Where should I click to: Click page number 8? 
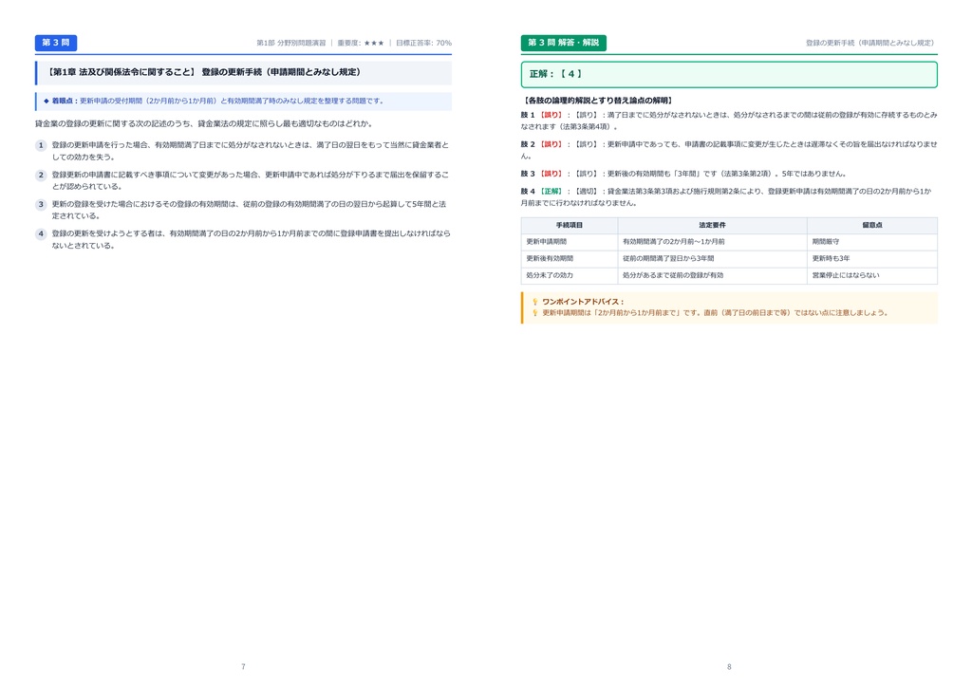[x=729, y=667]
